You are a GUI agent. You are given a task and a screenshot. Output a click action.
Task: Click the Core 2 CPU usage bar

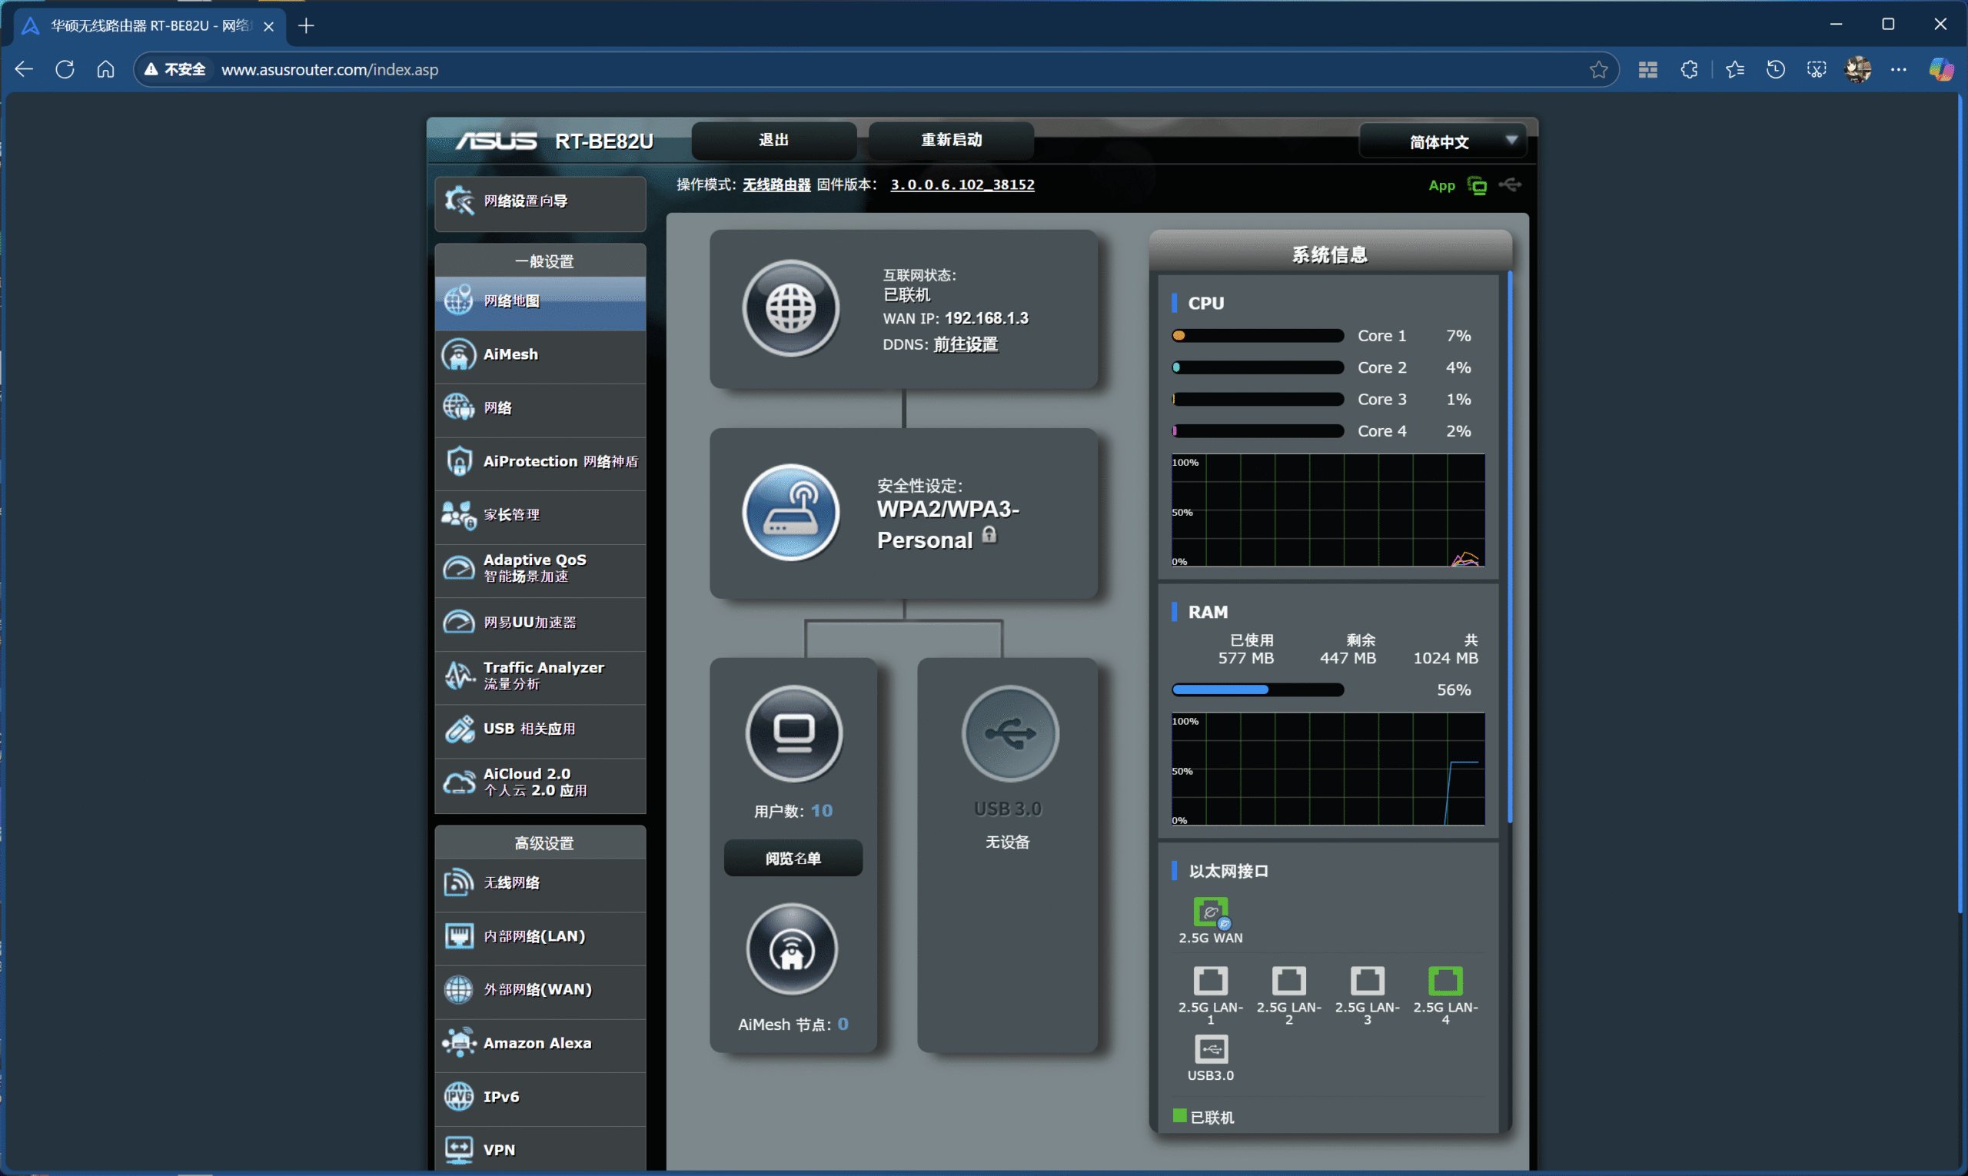pyautogui.click(x=1257, y=367)
